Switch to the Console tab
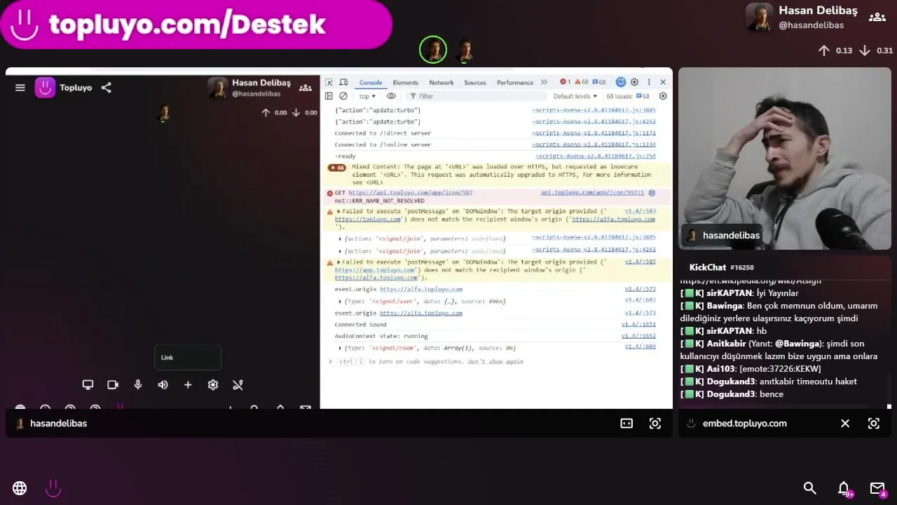 [371, 83]
